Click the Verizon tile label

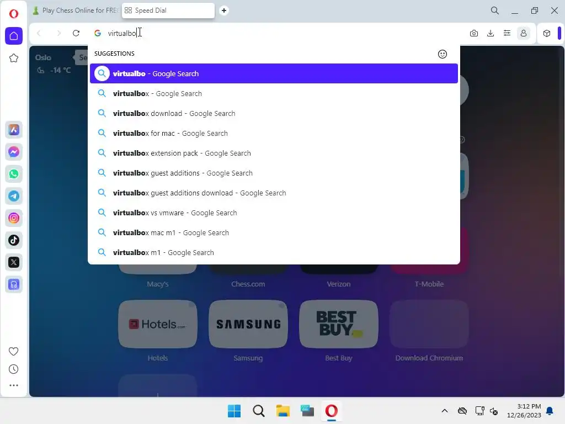pyautogui.click(x=339, y=284)
